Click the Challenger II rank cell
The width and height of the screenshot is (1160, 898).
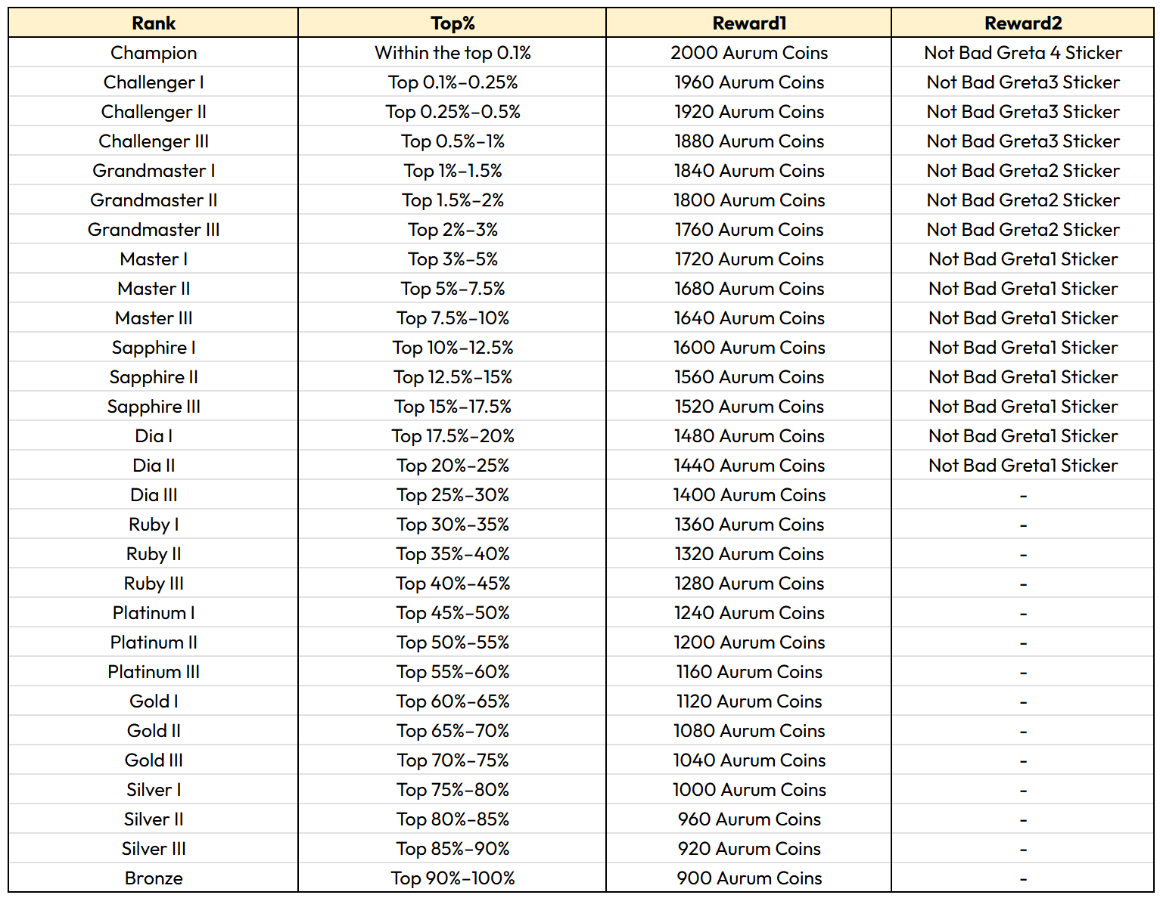click(x=154, y=111)
